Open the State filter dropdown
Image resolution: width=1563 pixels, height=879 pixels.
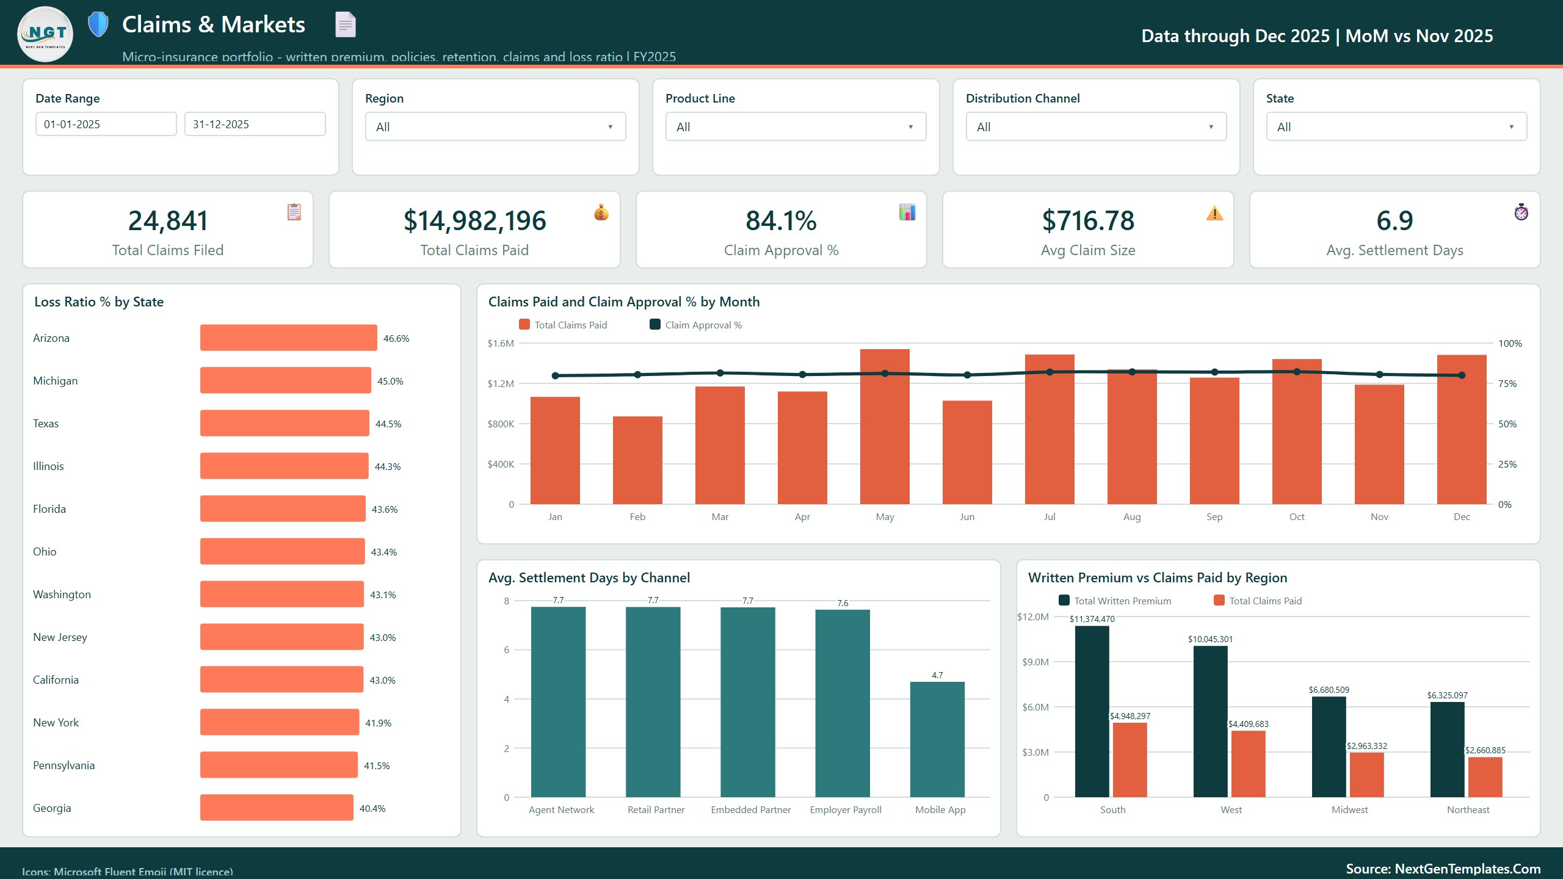1397,126
